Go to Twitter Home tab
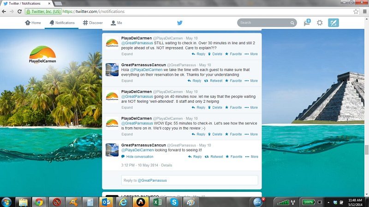Screen dimensions: 369x207 click(x=33, y=23)
